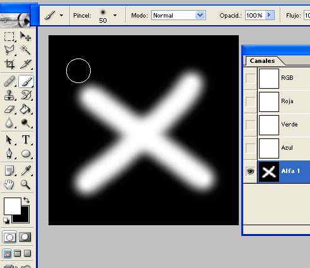Viewport: 310px width, 268px height.
Task: Select the Verde channel thumbnail
Action: coord(269,125)
